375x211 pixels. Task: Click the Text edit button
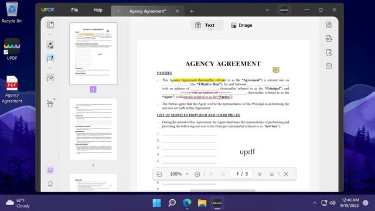(x=207, y=25)
